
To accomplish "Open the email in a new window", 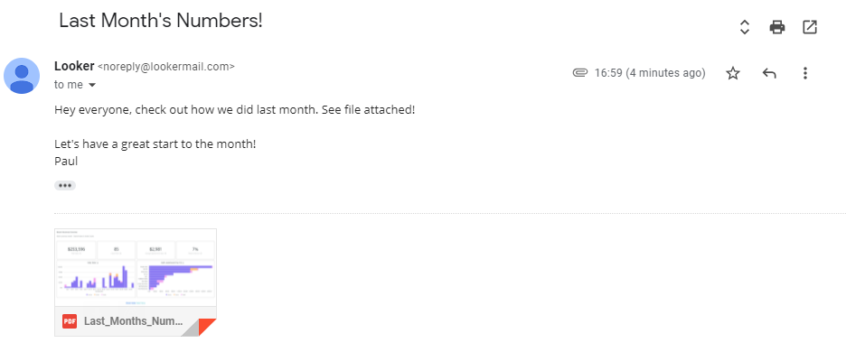I will [810, 27].
